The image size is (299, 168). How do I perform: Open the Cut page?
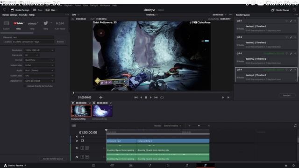click(x=112, y=166)
